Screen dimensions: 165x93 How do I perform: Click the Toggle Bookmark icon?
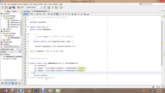tap(69, 14)
